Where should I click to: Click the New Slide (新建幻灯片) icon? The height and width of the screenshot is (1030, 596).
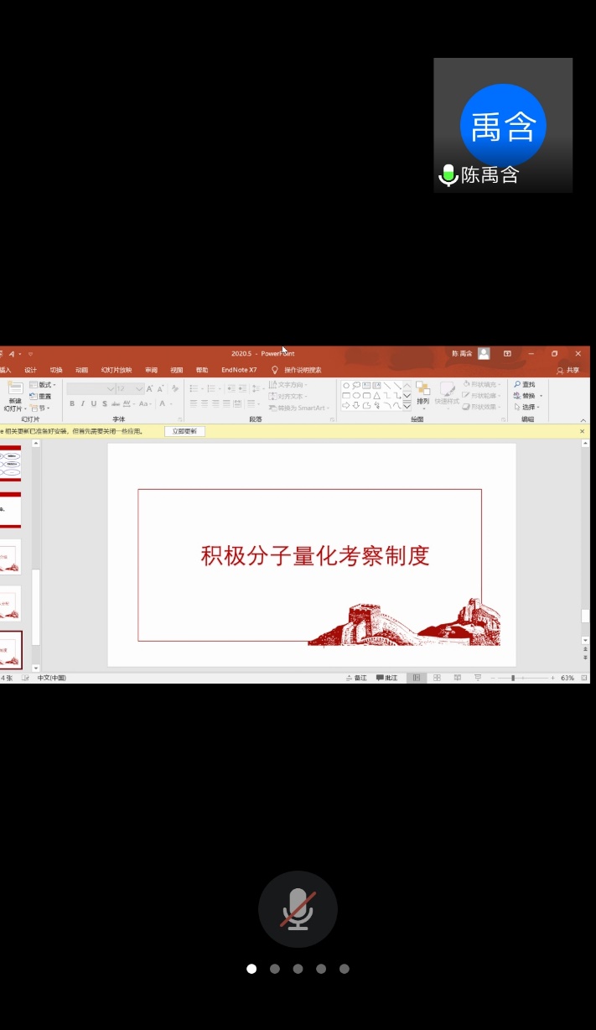point(14,390)
